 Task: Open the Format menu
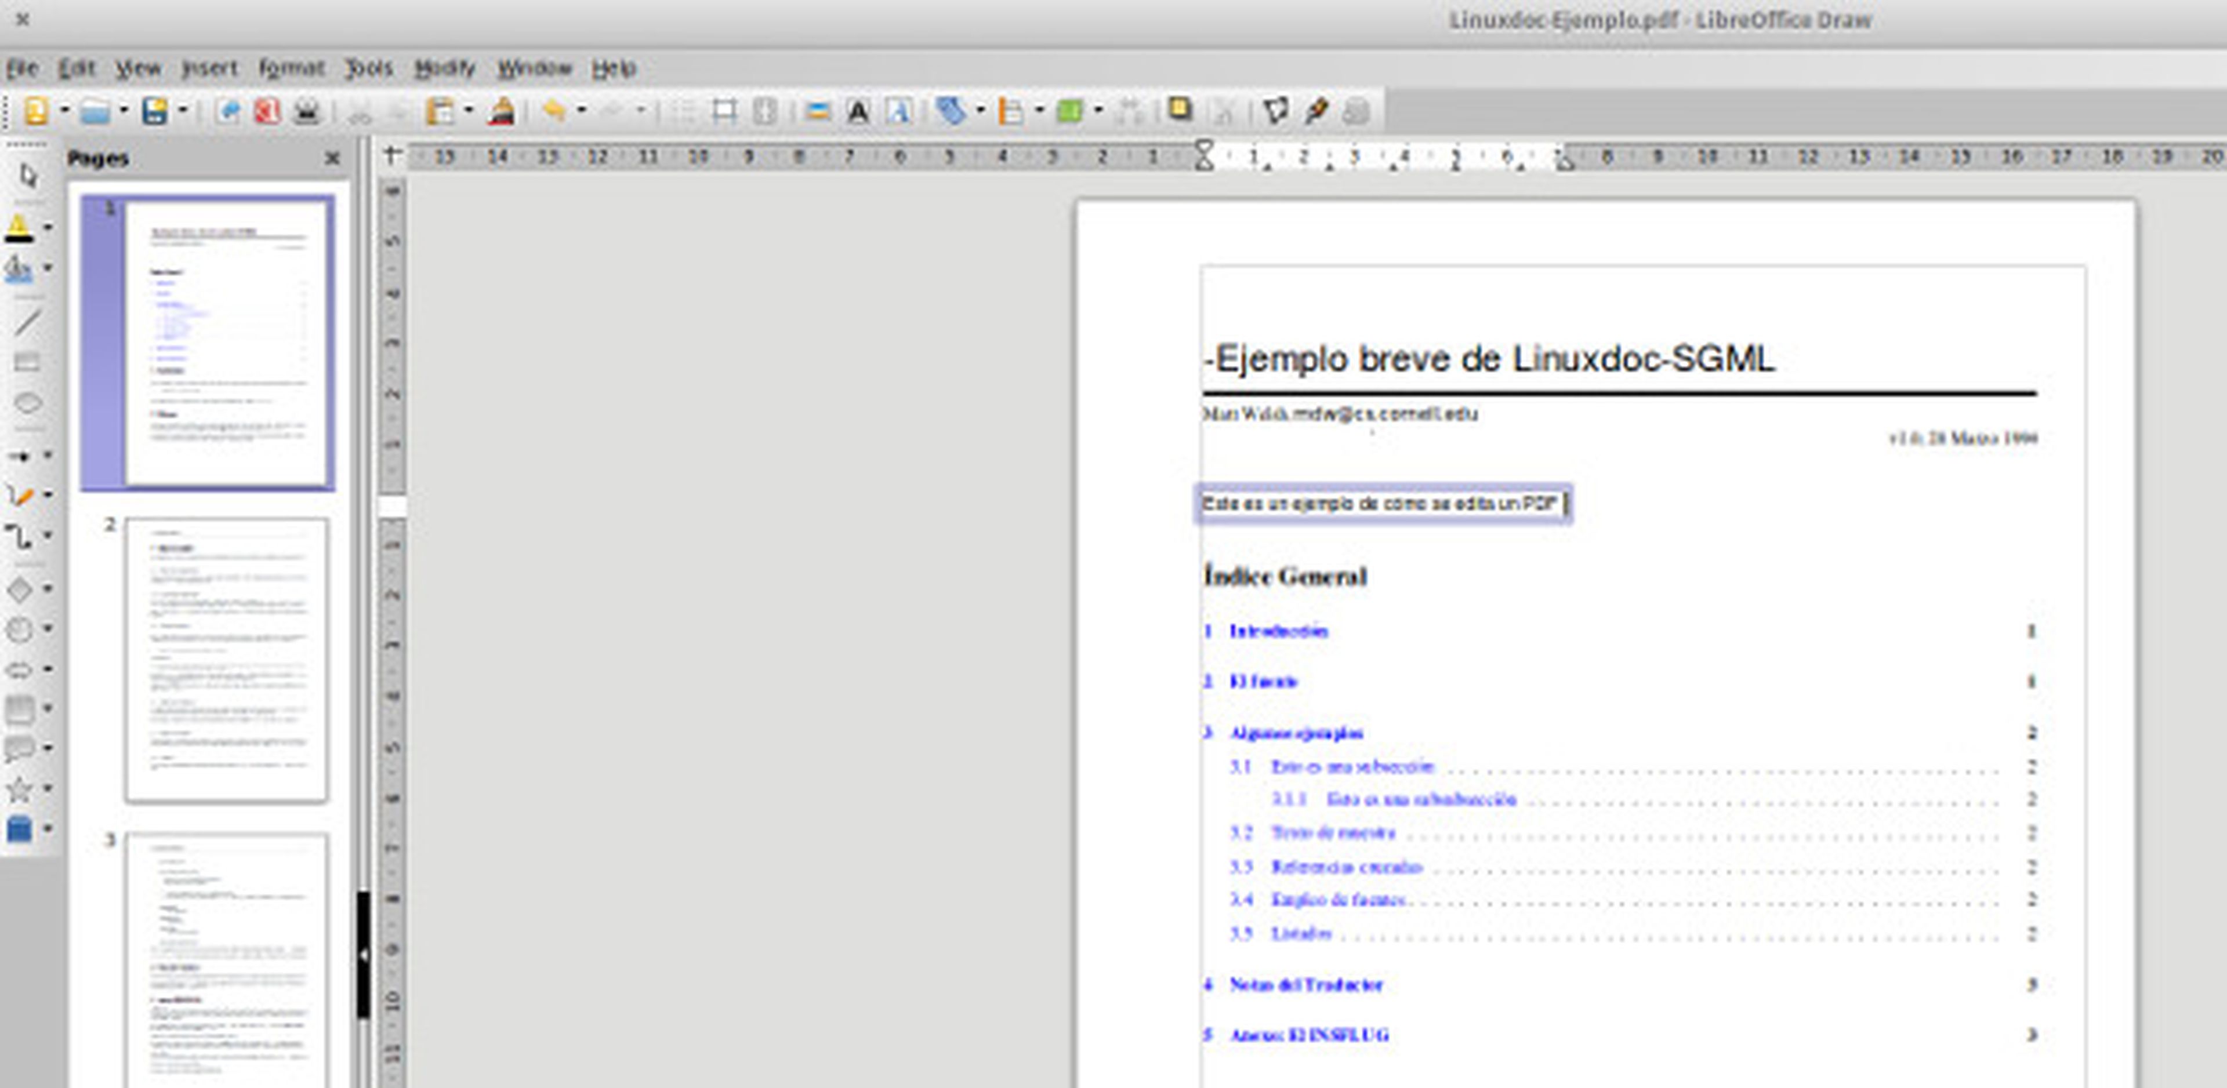(291, 68)
